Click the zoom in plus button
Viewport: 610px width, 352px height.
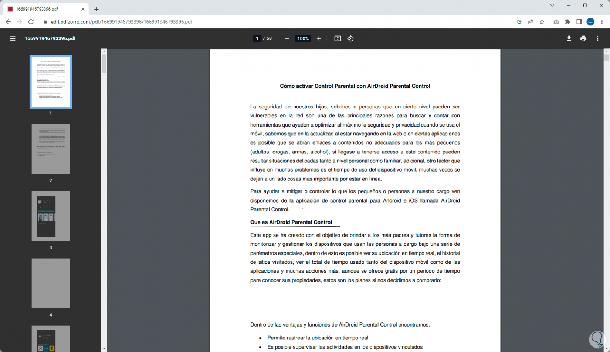[x=319, y=38]
